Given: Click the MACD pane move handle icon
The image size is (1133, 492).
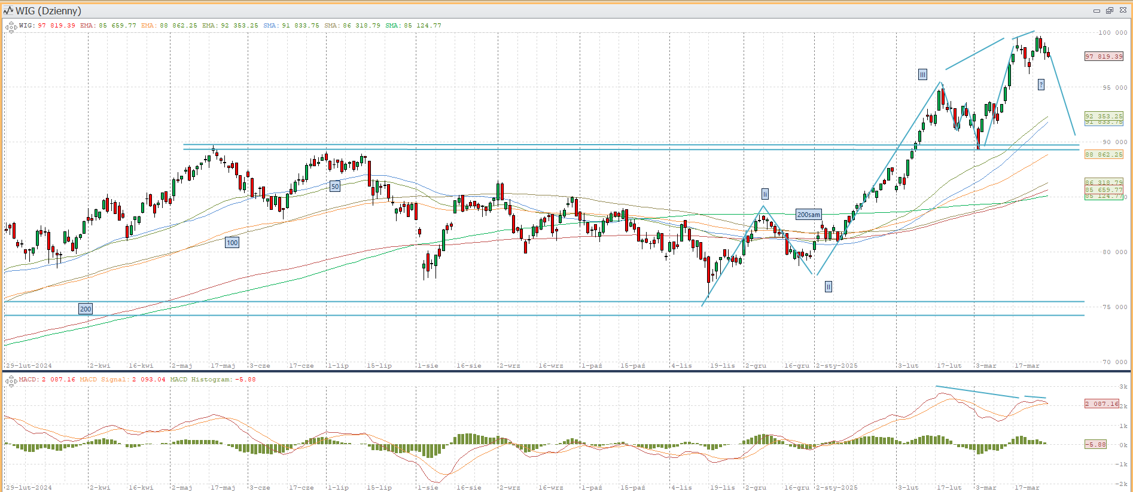Looking at the screenshot, I should coord(10,381).
